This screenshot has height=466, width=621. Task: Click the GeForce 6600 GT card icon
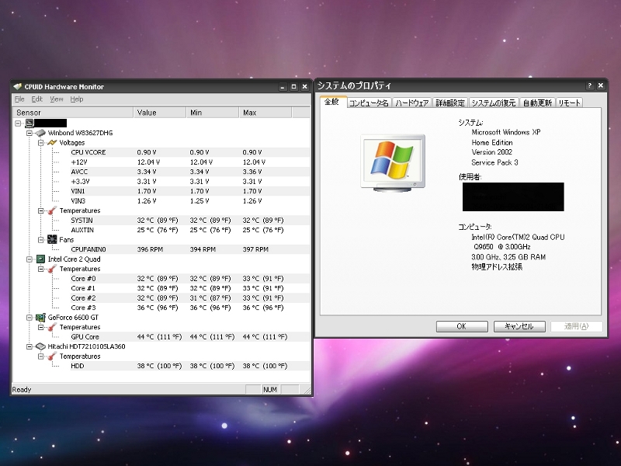(x=40, y=318)
